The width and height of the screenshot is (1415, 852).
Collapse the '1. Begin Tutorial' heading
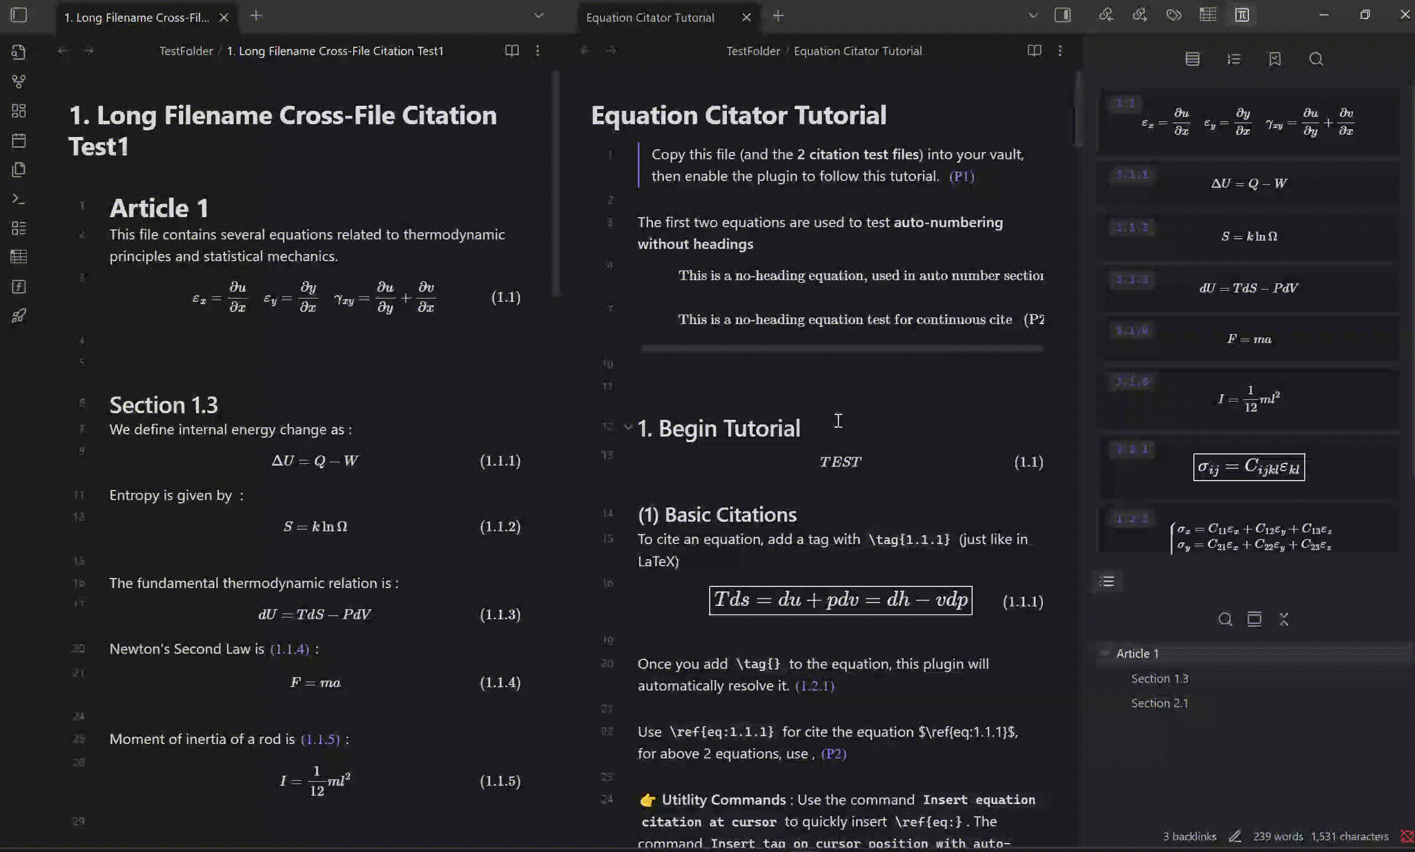point(628,427)
